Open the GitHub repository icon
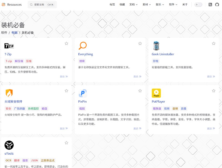 pyautogui.click(x=217, y=4)
